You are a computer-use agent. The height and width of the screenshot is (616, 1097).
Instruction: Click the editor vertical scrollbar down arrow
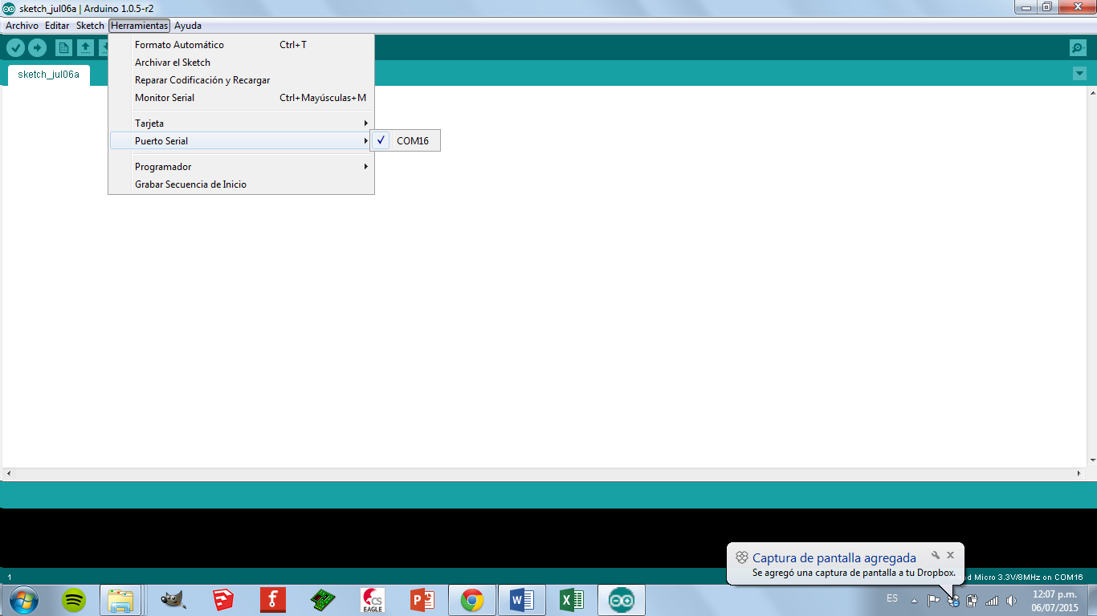coord(1092,460)
